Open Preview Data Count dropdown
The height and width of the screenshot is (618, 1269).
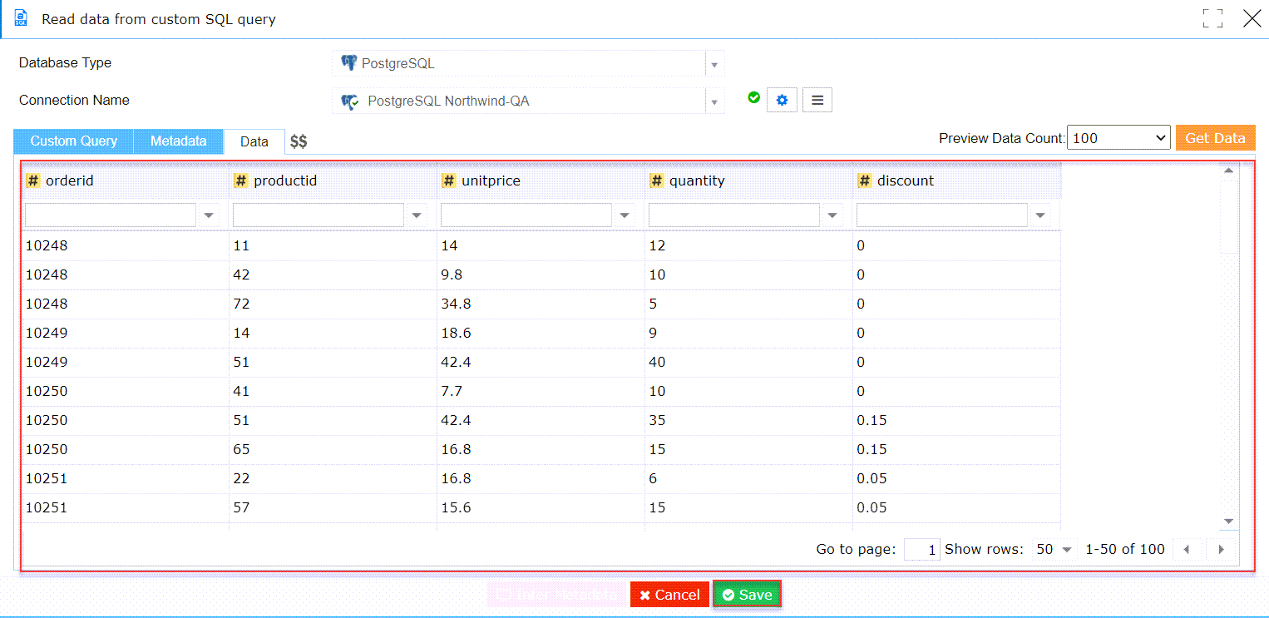[x=1118, y=138]
